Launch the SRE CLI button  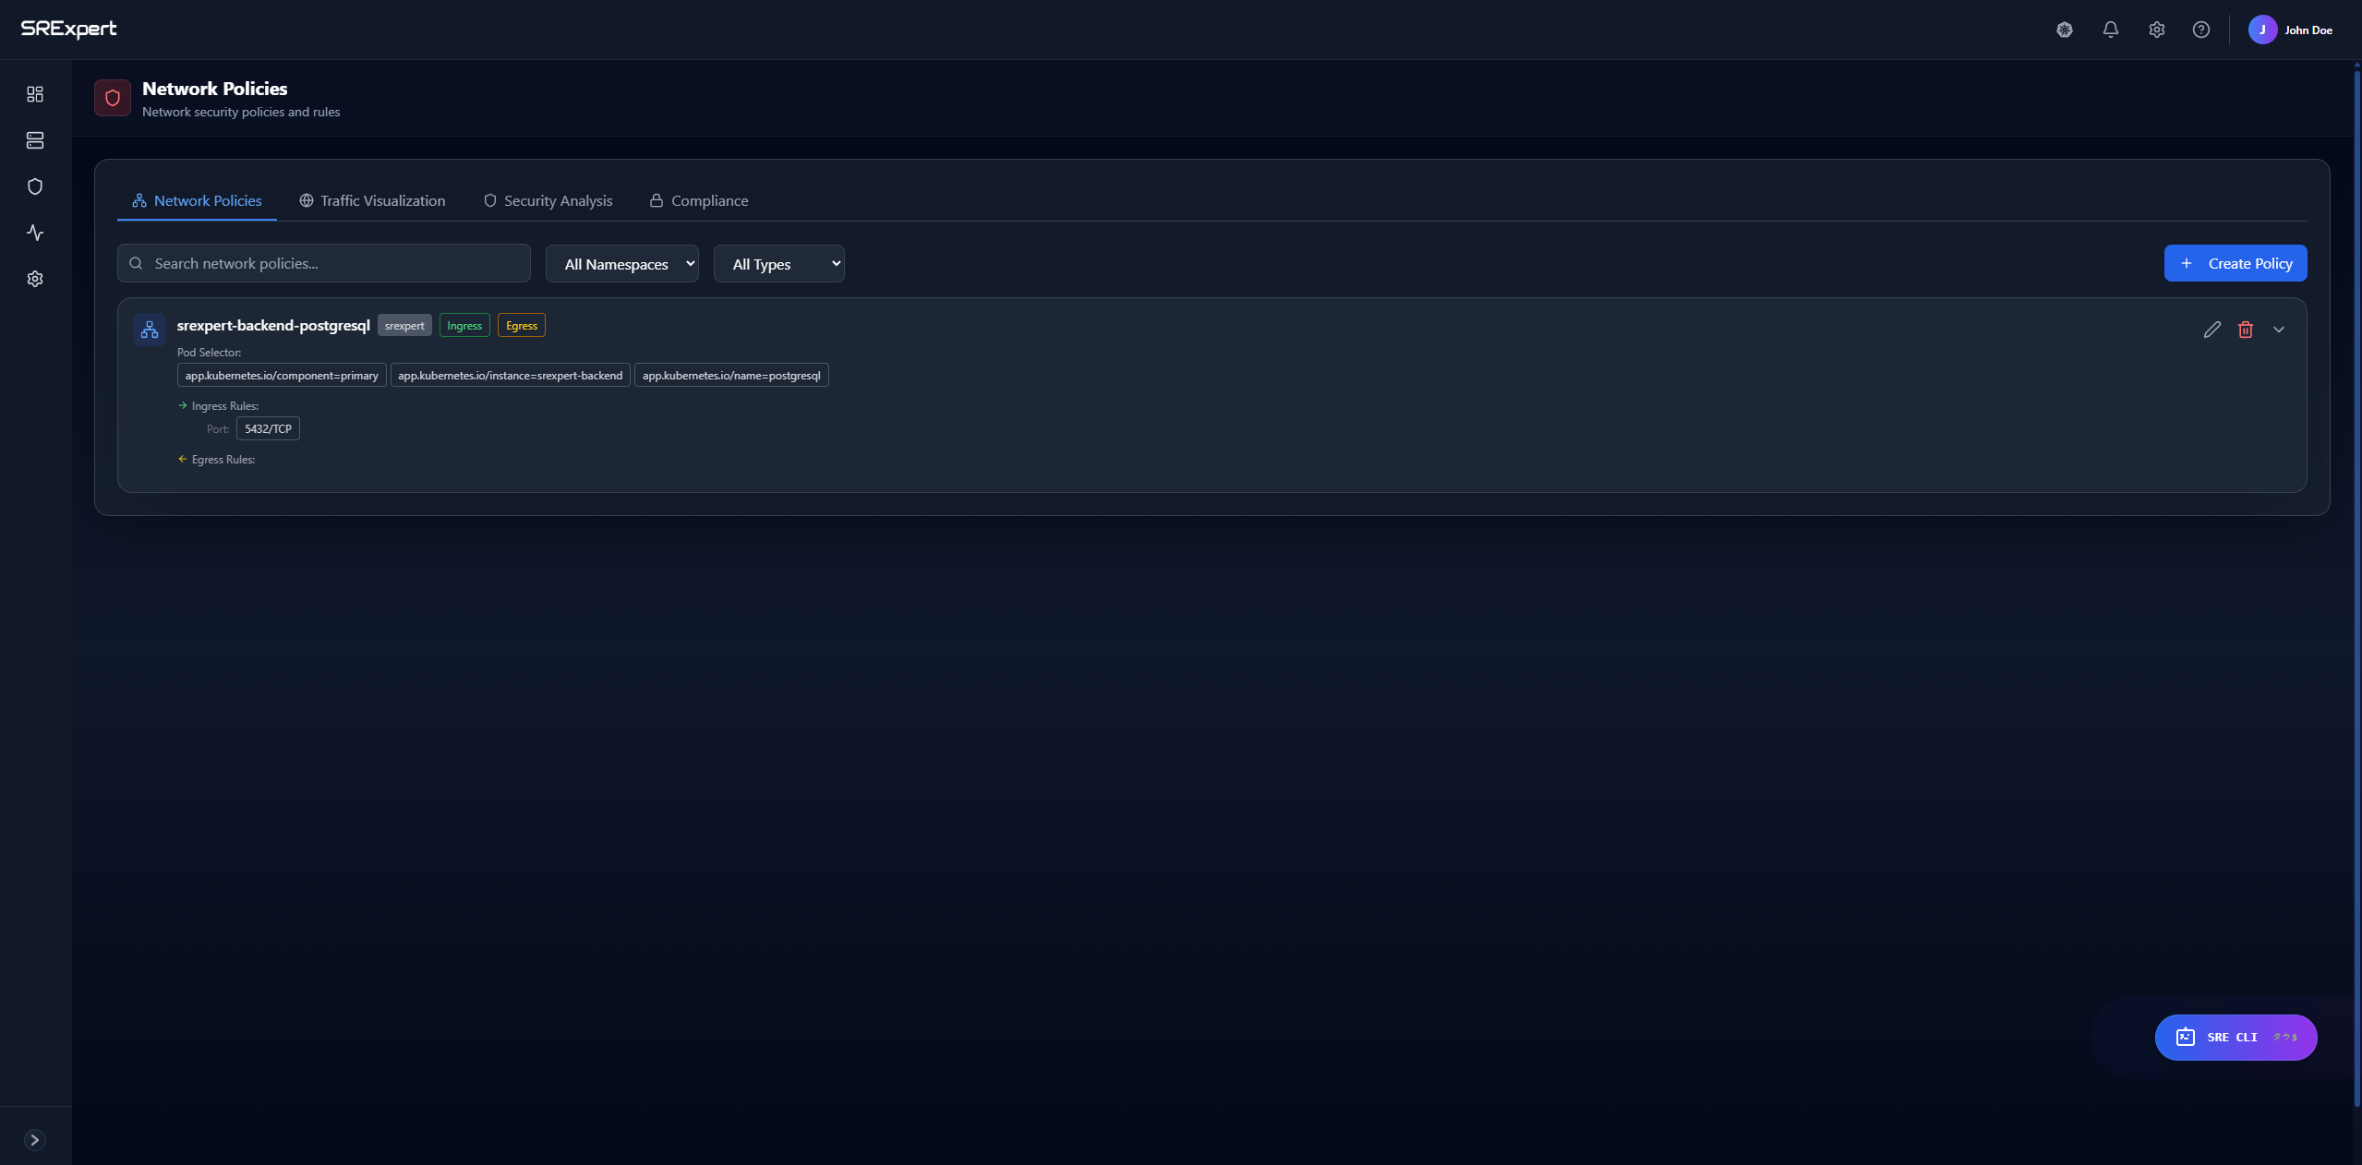(2235, 1038)
